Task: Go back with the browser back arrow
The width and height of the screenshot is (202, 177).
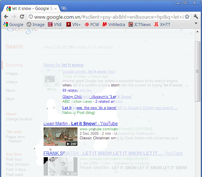Action: 6,16
